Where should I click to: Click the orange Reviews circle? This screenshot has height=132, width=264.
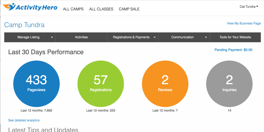point(165,84)
